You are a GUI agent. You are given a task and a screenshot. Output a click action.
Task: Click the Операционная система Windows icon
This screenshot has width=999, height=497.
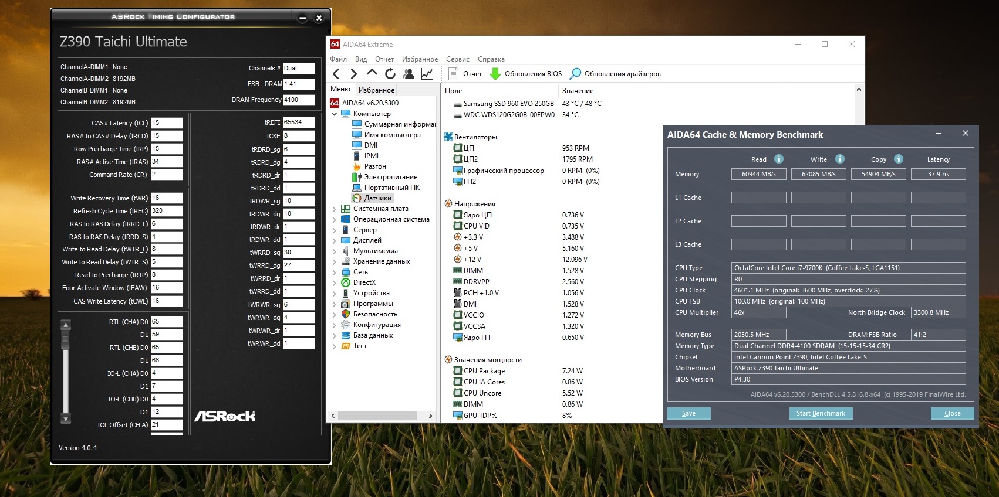tap(346, 219)
